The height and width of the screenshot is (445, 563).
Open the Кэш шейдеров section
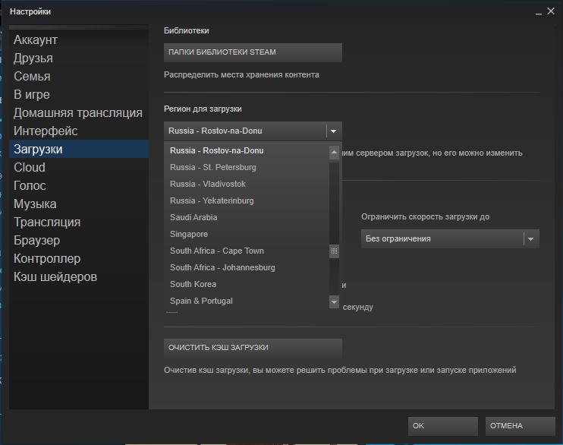point(79,276)
